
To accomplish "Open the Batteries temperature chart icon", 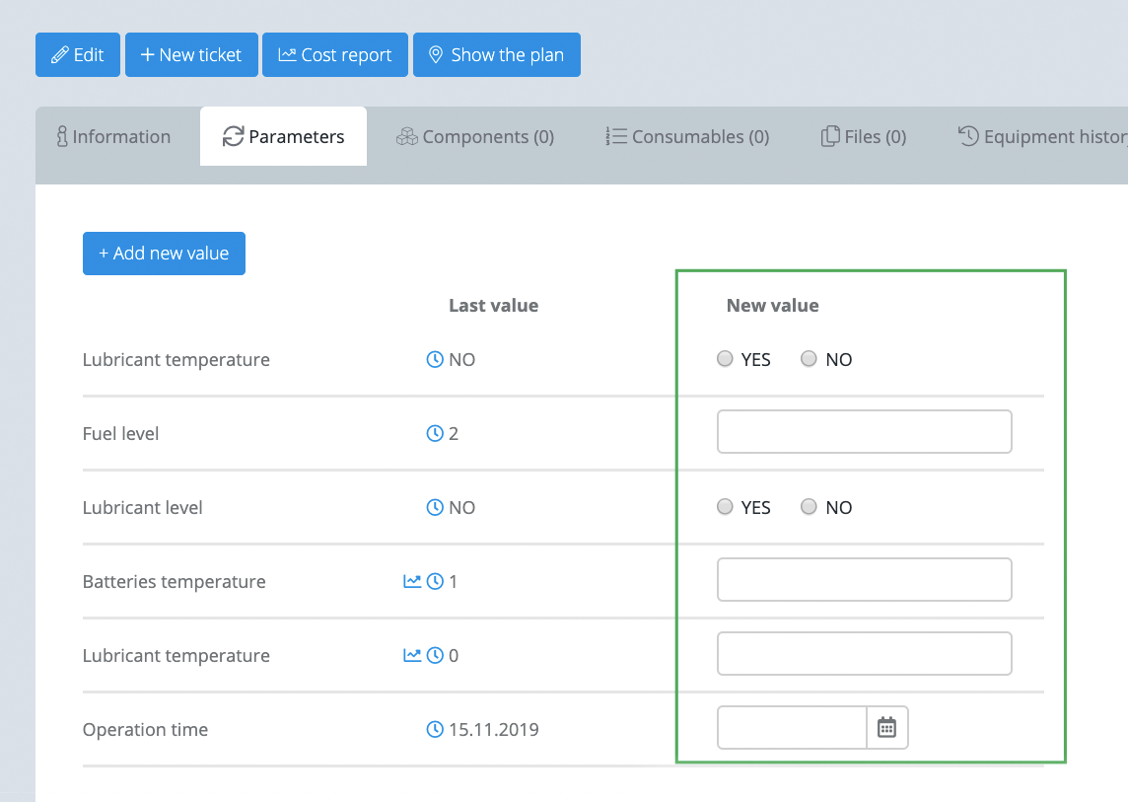I will pyautogui.click(x=412, y=581).
